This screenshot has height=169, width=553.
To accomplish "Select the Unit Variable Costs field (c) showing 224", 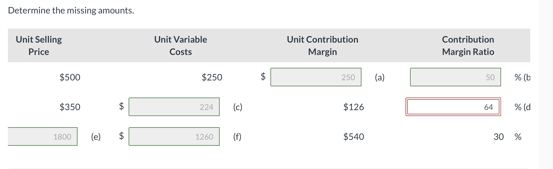I will coord(174,107).
